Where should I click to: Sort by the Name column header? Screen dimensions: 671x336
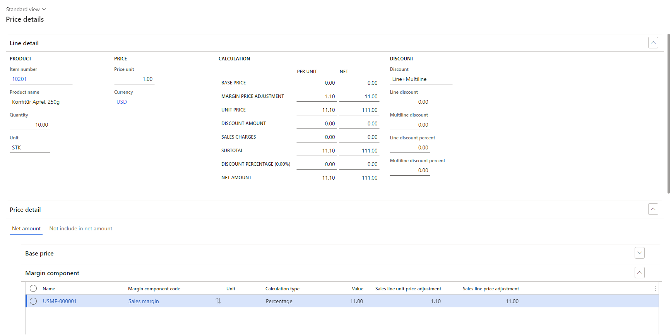coord(49,289)
